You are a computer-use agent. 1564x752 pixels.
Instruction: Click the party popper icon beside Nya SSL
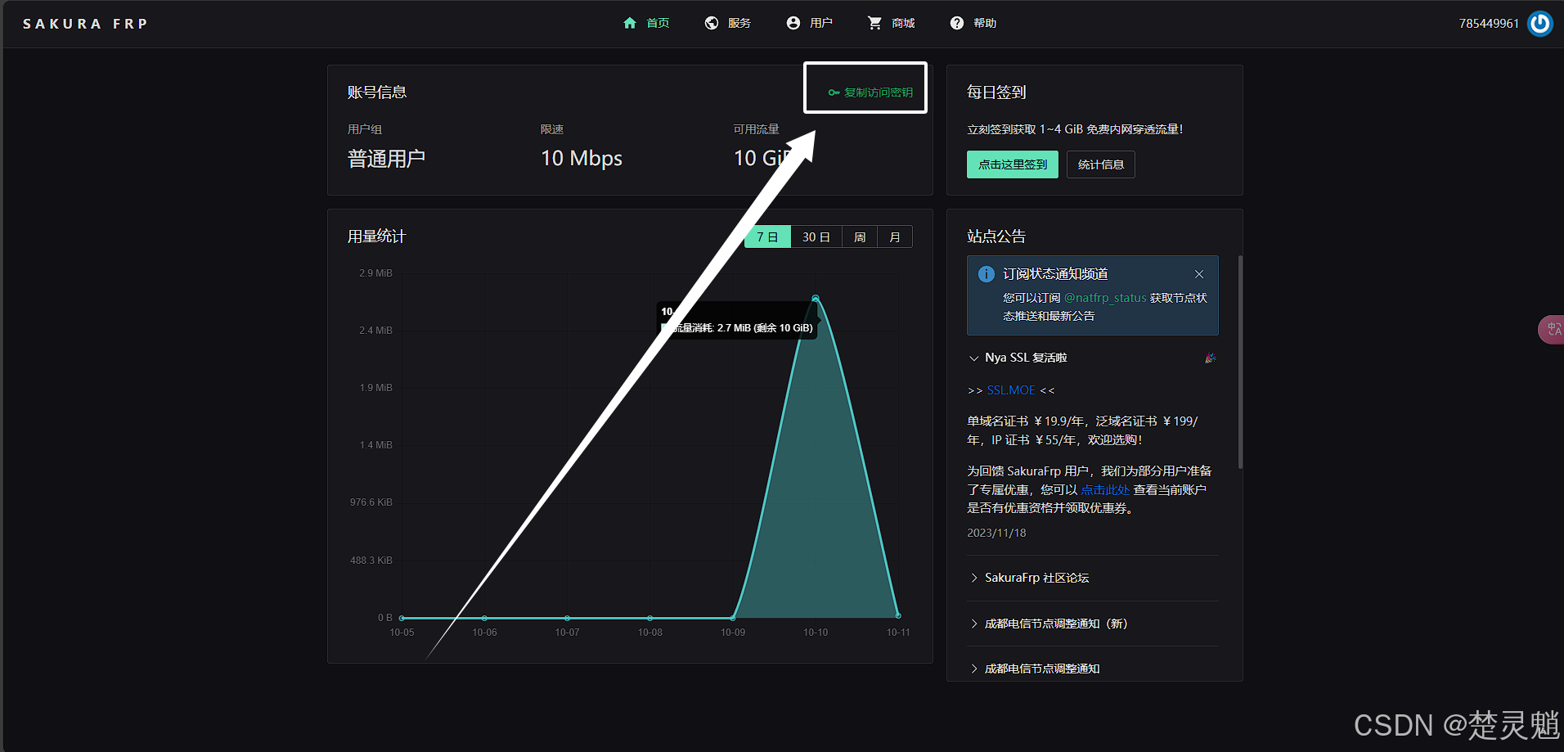[1211, 358]
